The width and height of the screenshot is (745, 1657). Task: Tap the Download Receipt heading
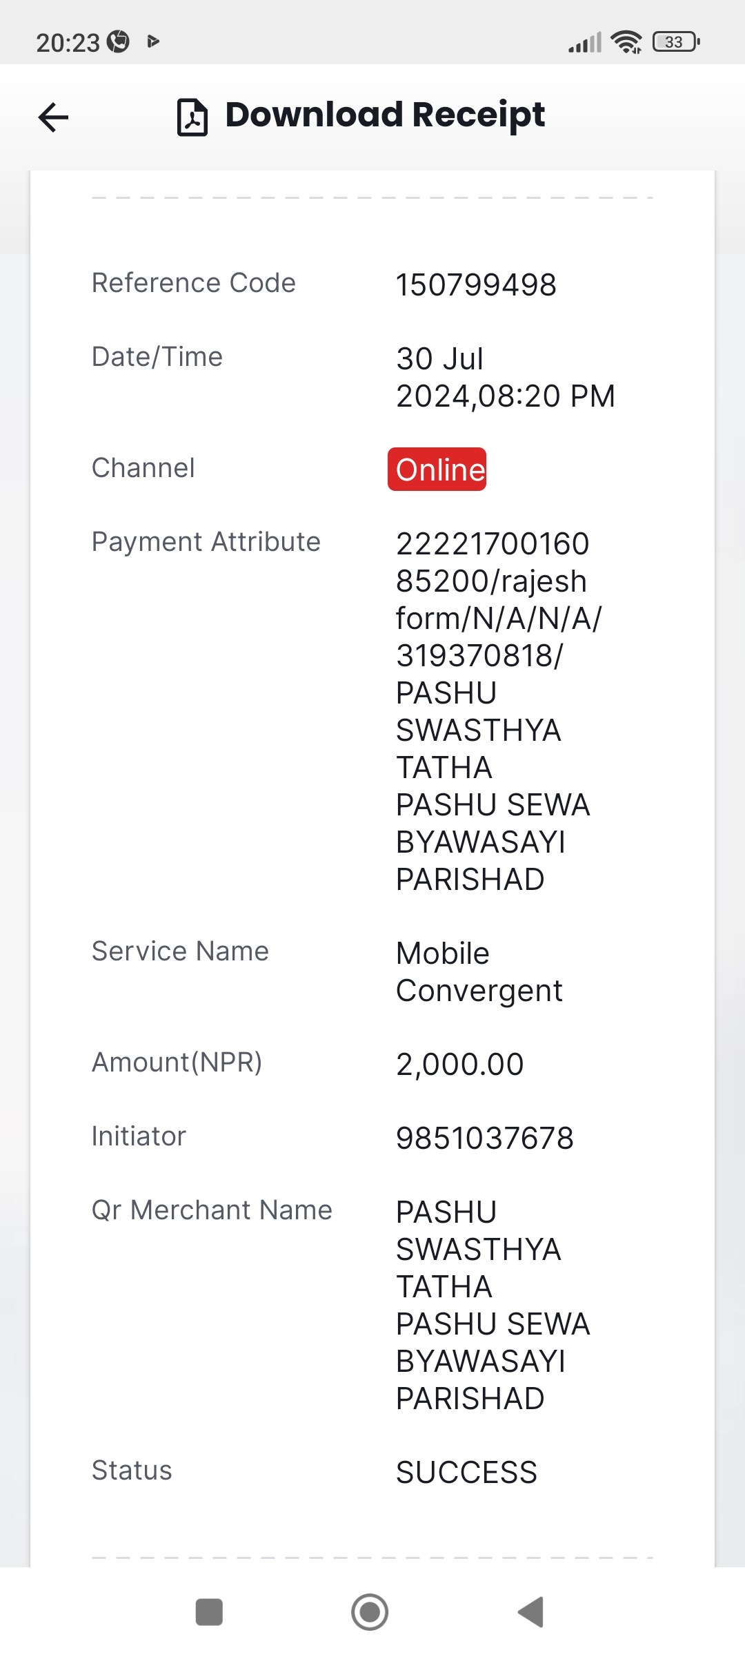click(x=385, y=115)
